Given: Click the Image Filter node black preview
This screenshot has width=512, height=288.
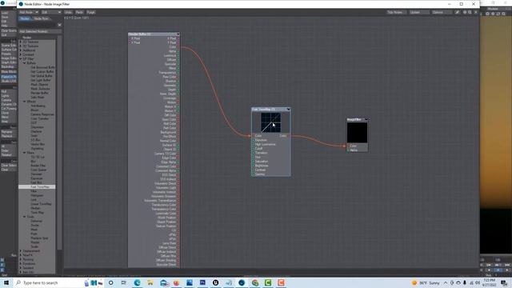Looking at the screenshot, I should click(357, 133).
